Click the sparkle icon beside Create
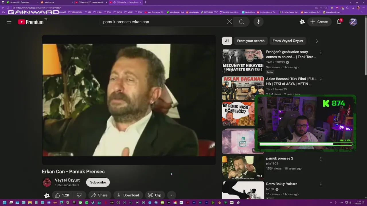Viewport: 367px width, 206px height. point(302,22)
